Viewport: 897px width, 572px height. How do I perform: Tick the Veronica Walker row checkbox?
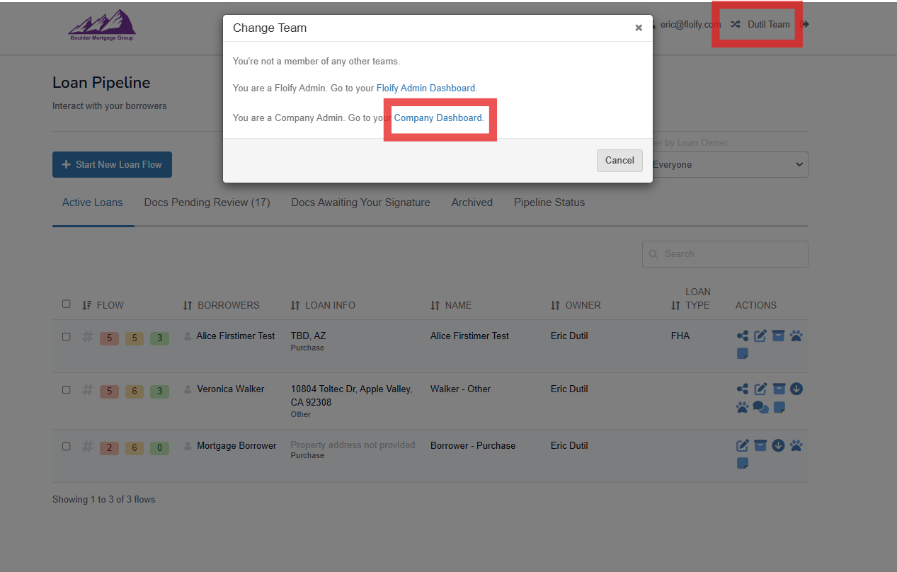point(67,390)
